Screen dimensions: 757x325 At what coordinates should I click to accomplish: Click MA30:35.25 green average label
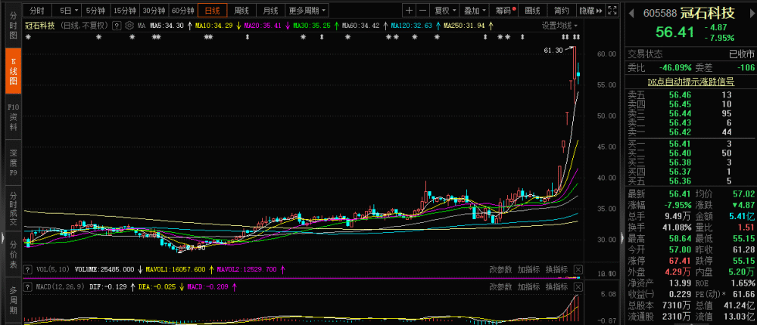312,26
